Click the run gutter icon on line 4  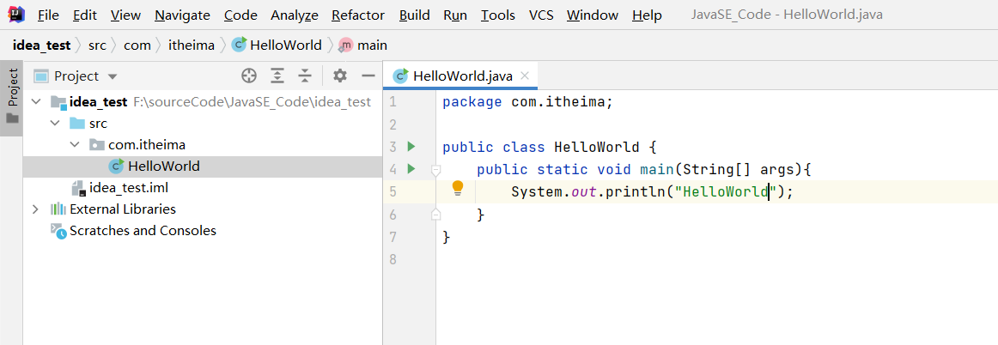coord(411,169)
